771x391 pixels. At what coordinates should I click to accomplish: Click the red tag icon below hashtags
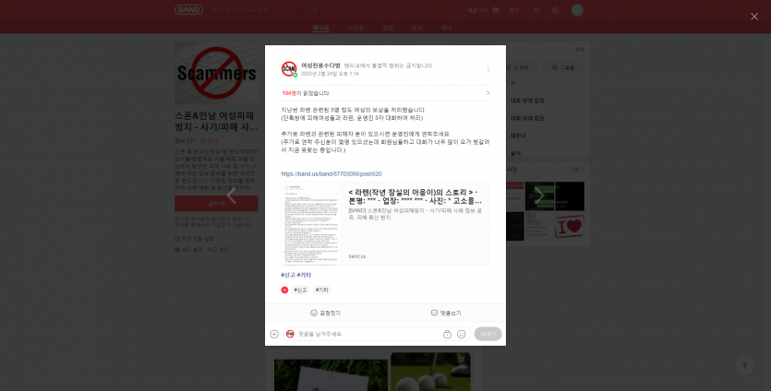pyautogui.click(x=284, y=290)
